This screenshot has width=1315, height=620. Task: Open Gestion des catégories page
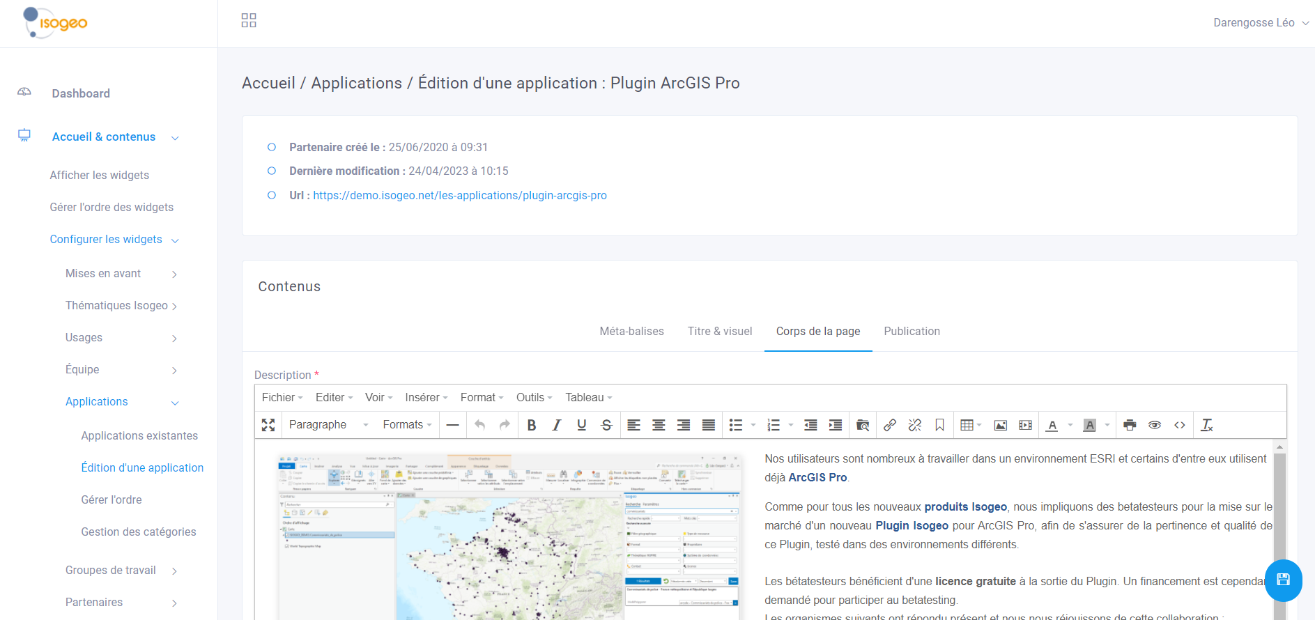(x=139, y=532)
